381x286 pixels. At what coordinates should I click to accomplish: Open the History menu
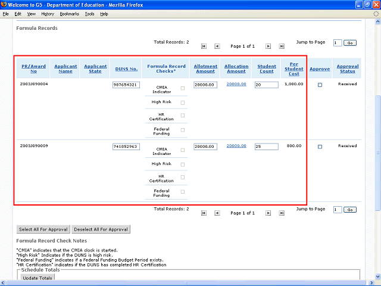pos(48,14)
